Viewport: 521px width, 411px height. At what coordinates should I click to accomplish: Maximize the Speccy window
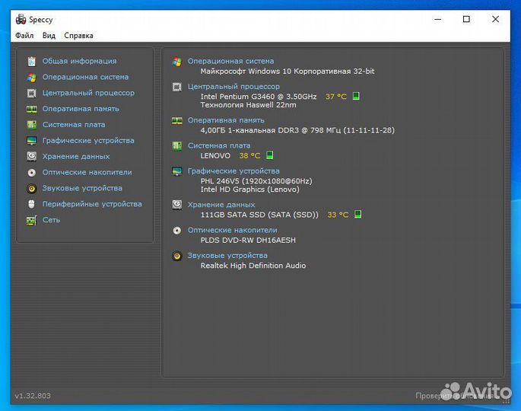[466, 19]
